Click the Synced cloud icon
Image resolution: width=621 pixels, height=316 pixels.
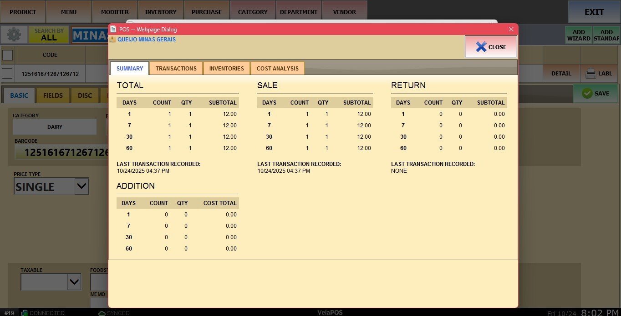(x=102, y=313)
